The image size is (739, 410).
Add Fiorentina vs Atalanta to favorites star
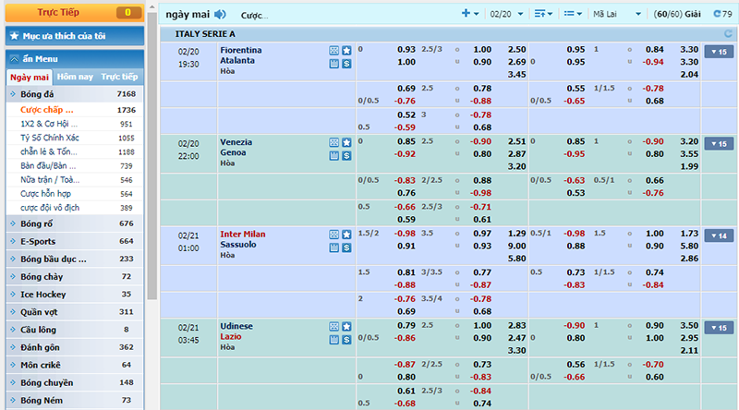346,50
